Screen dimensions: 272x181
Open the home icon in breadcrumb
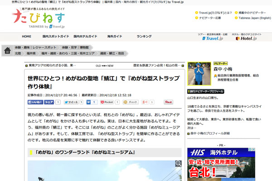(x=7, y=51)
